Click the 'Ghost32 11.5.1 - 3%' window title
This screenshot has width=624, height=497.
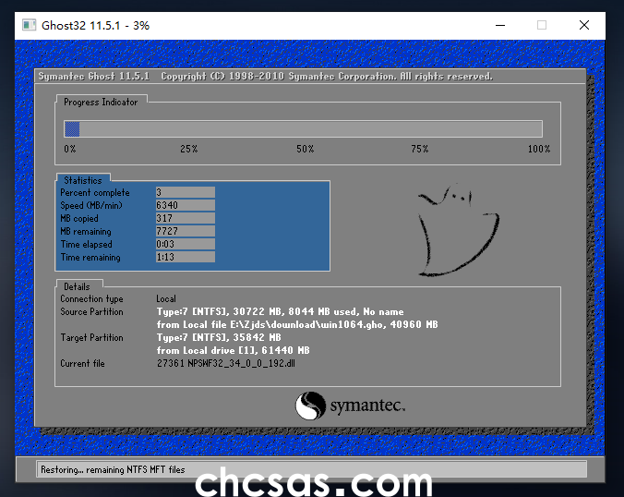pyautogui.click(x=95, y=26)
